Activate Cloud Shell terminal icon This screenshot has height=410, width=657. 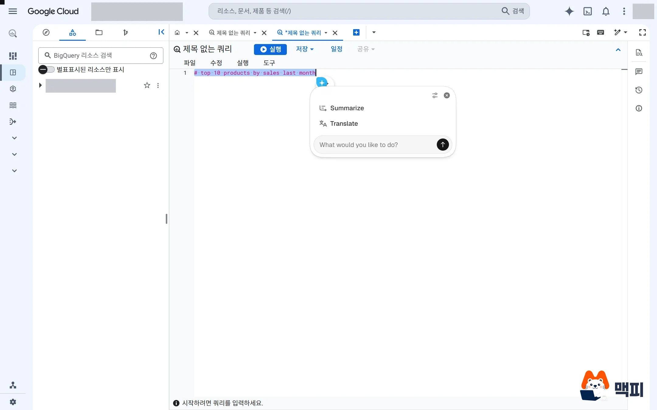pyautogui.click(x=587, y=11)
